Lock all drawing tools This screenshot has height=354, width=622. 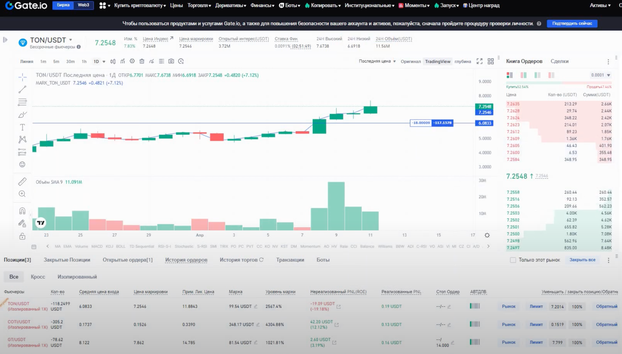[x=22, y=236]
